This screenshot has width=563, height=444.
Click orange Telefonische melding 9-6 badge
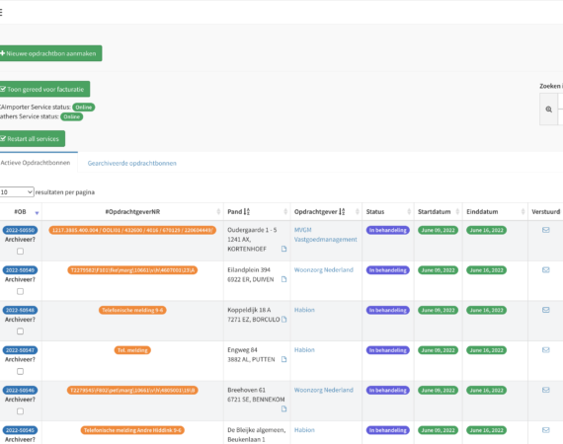(x=132, y=310)
